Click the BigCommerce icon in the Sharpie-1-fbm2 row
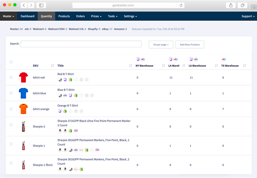 click(x=71, y=169)
